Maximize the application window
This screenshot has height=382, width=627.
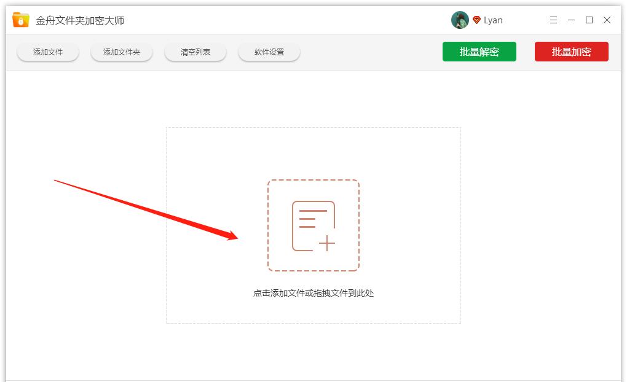(588, 20)
